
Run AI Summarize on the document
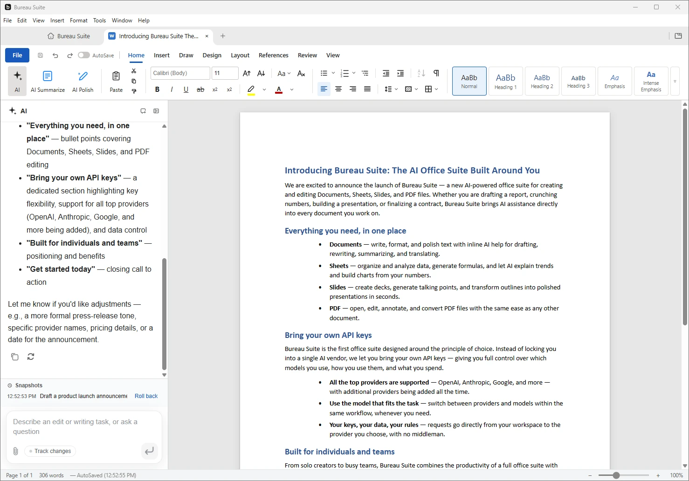(x=48, y=81)
